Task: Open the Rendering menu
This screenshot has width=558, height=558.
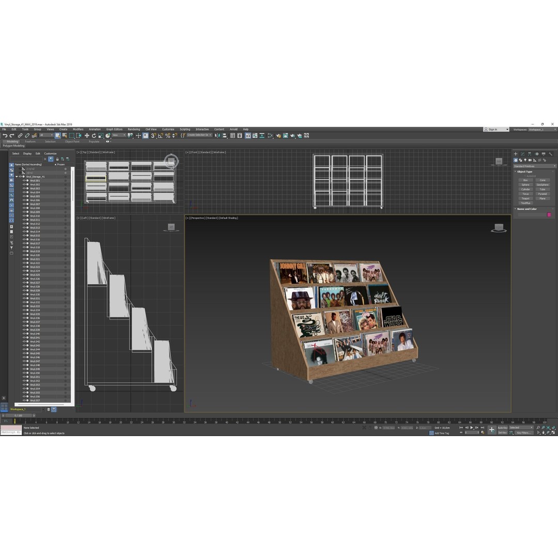Action: pyautogui.click(x=134, y=130)
